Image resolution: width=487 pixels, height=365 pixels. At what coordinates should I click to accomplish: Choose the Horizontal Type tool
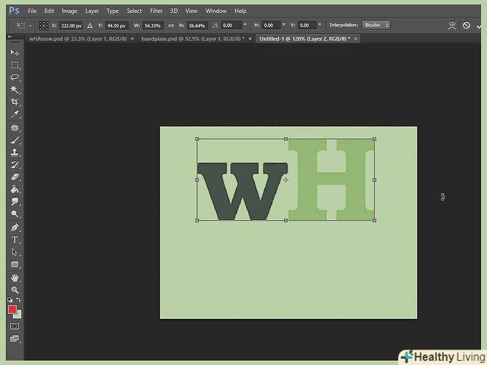point(15,239)
